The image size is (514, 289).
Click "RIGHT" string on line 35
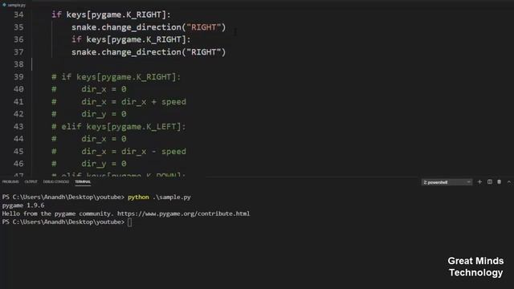tap(204, 27)
